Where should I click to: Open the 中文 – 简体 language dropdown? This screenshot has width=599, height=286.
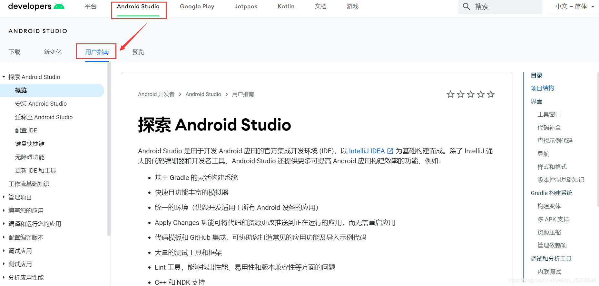[574, 6]
